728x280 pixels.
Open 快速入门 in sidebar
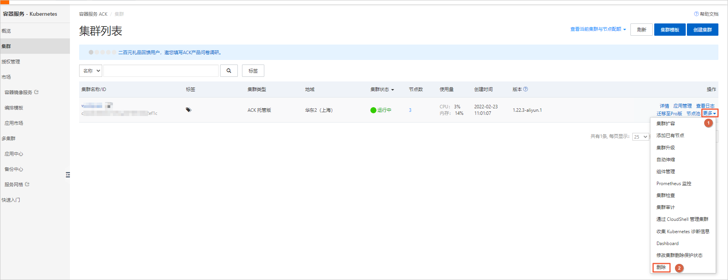tap(11, 200)
